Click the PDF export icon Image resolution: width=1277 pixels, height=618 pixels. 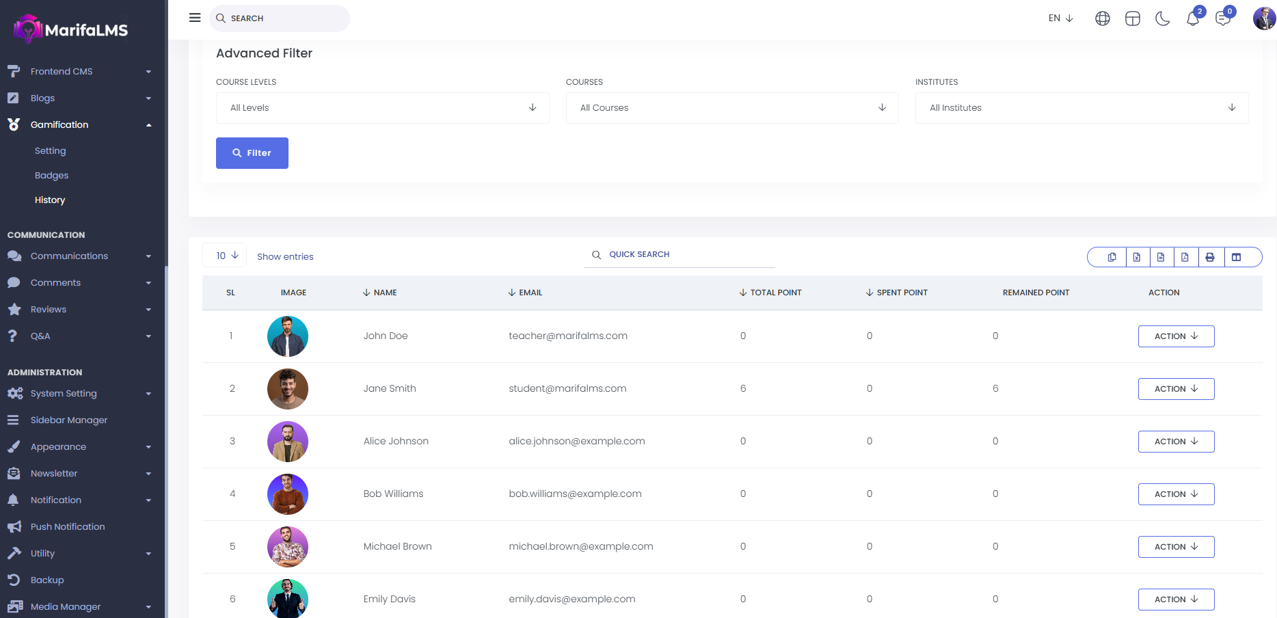pos(1185,257)
